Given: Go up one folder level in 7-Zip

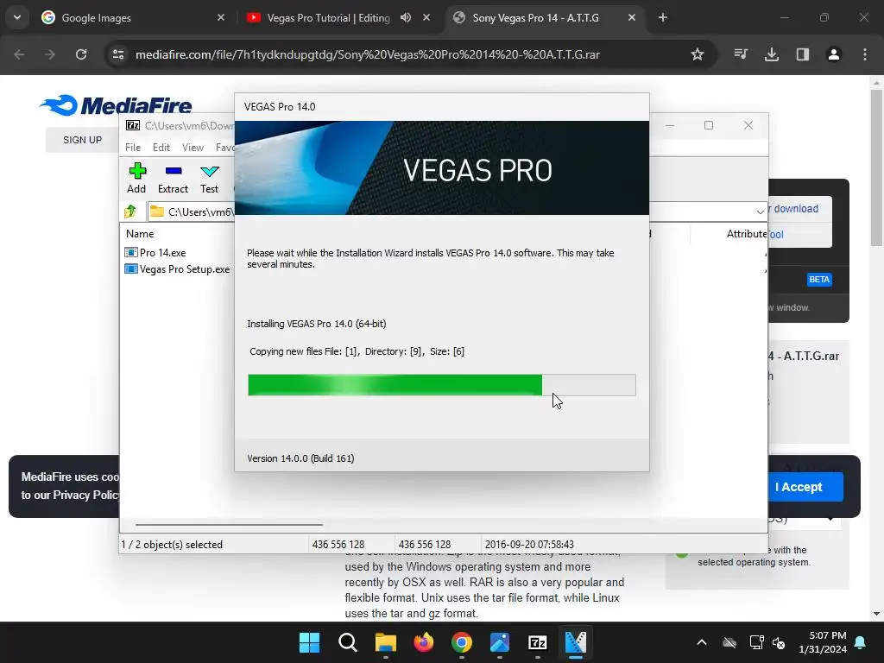Looking at the screenshot, I should click(x=130, y=212).
